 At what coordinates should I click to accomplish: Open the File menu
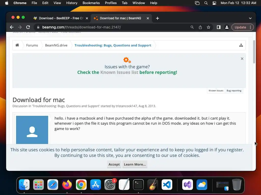34,3
